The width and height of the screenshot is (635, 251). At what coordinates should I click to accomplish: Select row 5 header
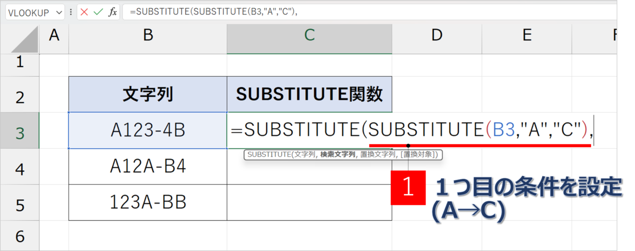[x=20, y=202]
